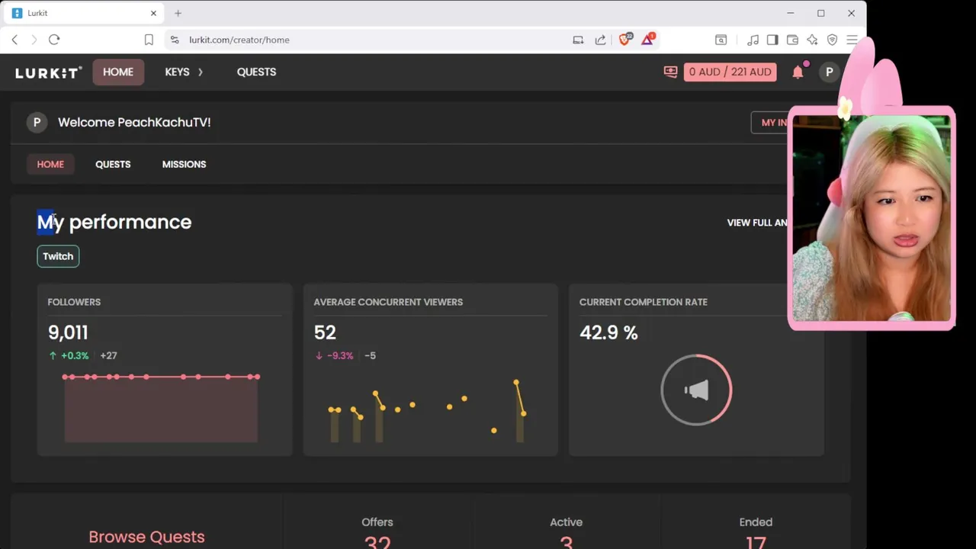This screenshot has width=976, height=549.
Task: Switch to the MISSIONS sub-tab
Action: click(x=184, y=164)
